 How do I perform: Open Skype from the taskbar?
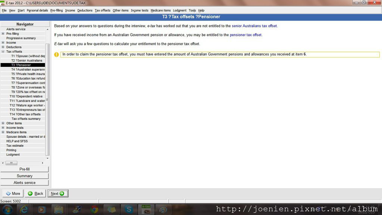129,209
